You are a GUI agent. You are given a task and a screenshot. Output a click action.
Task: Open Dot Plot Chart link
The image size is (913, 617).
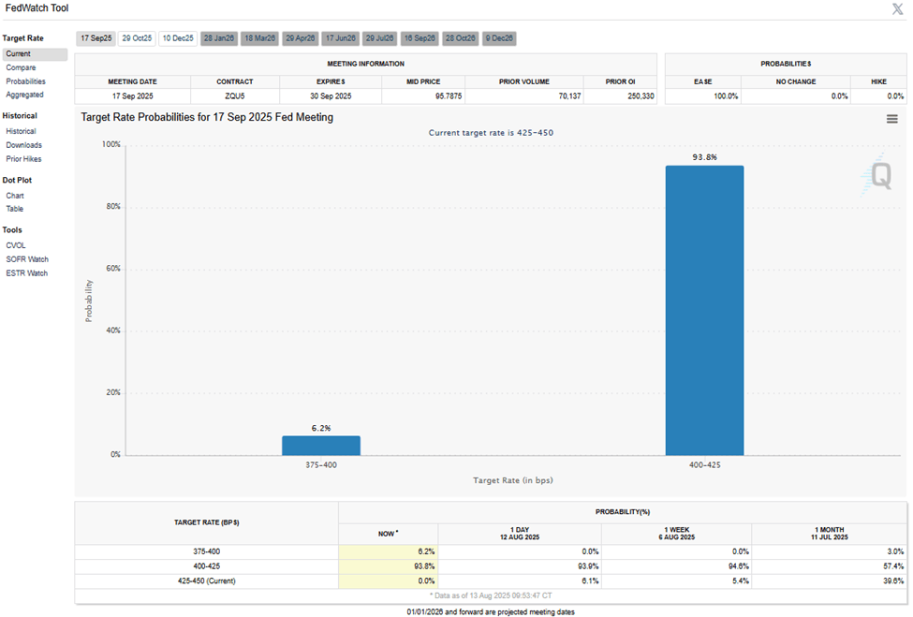15,196
